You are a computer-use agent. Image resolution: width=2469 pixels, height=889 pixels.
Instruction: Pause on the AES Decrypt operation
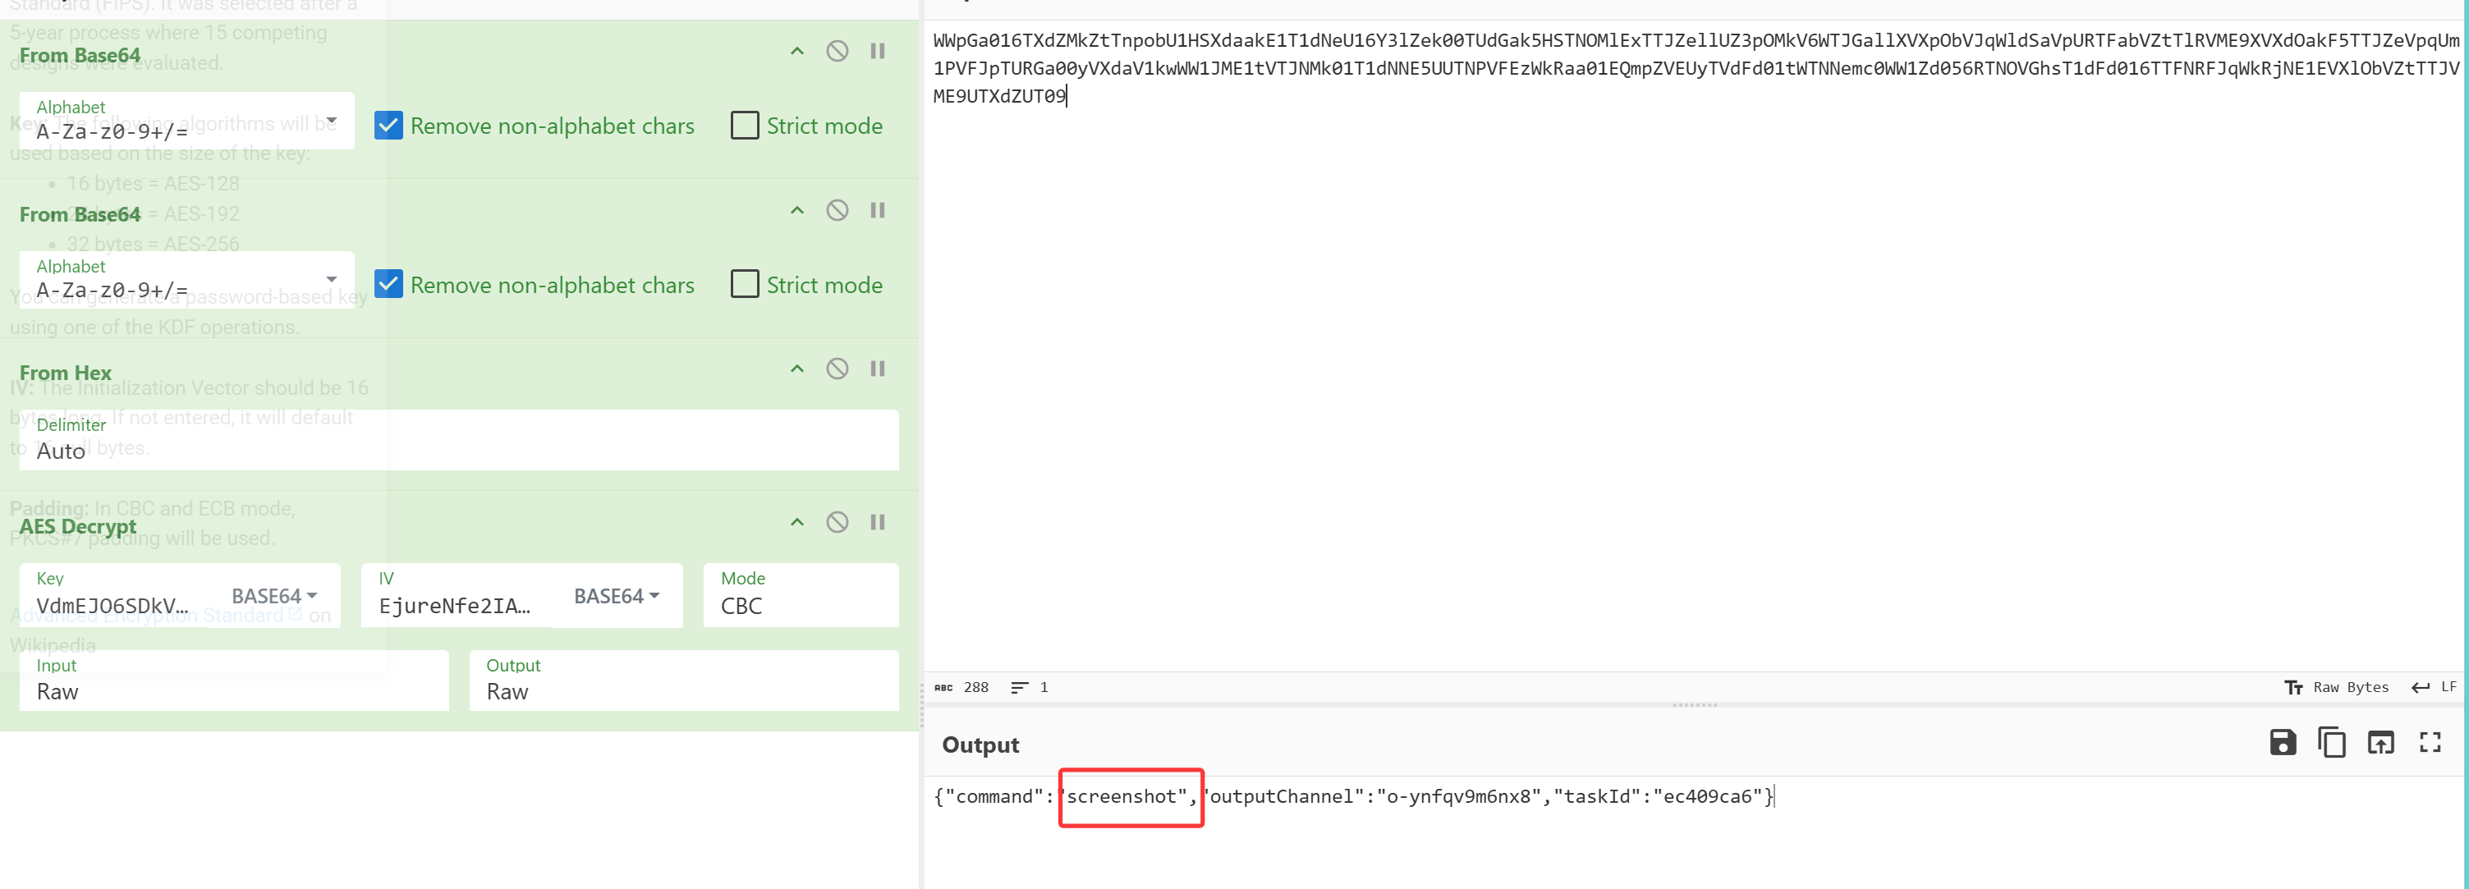click(x=877, y=522)
